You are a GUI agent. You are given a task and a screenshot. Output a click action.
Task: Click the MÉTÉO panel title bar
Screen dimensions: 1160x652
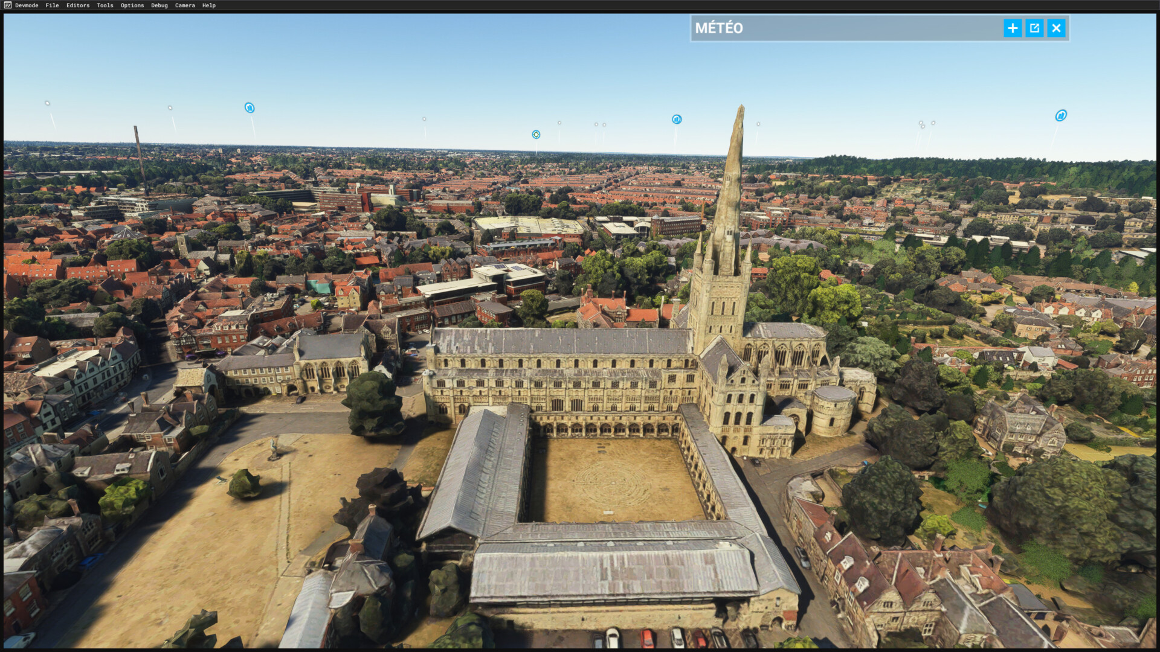(846, 28)
